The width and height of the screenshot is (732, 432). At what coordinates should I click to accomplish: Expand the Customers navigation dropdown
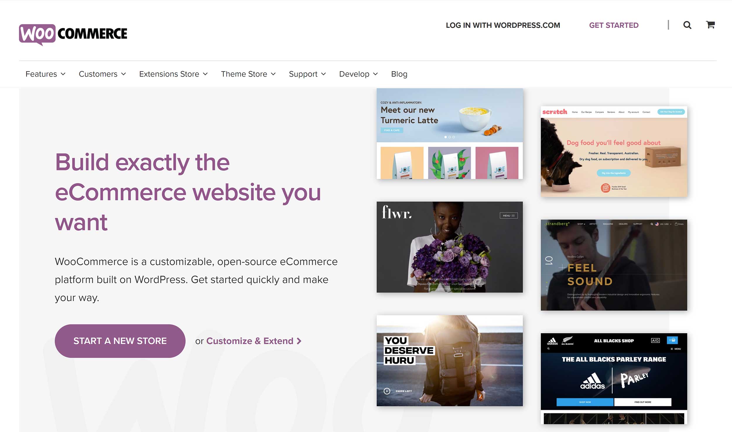tap(102, 74)
